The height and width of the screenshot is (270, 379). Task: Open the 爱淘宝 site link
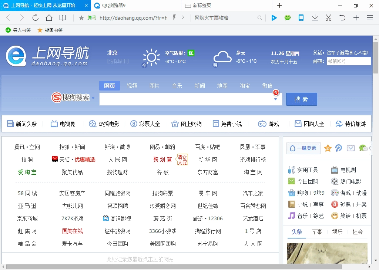(x=27, y=172)
